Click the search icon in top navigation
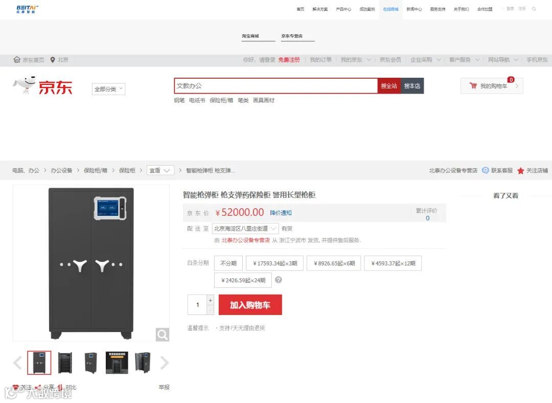The width and height of the screenshot is (552, 403). [x=534, y=9]
